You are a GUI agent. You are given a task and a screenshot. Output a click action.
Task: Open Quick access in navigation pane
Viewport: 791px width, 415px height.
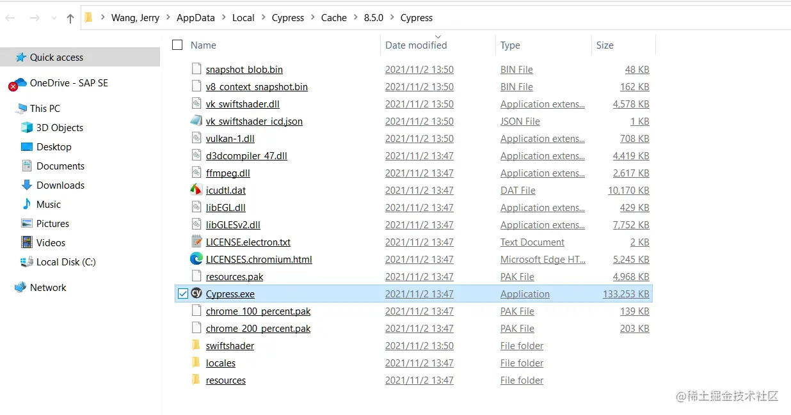[x=56, y=57]
